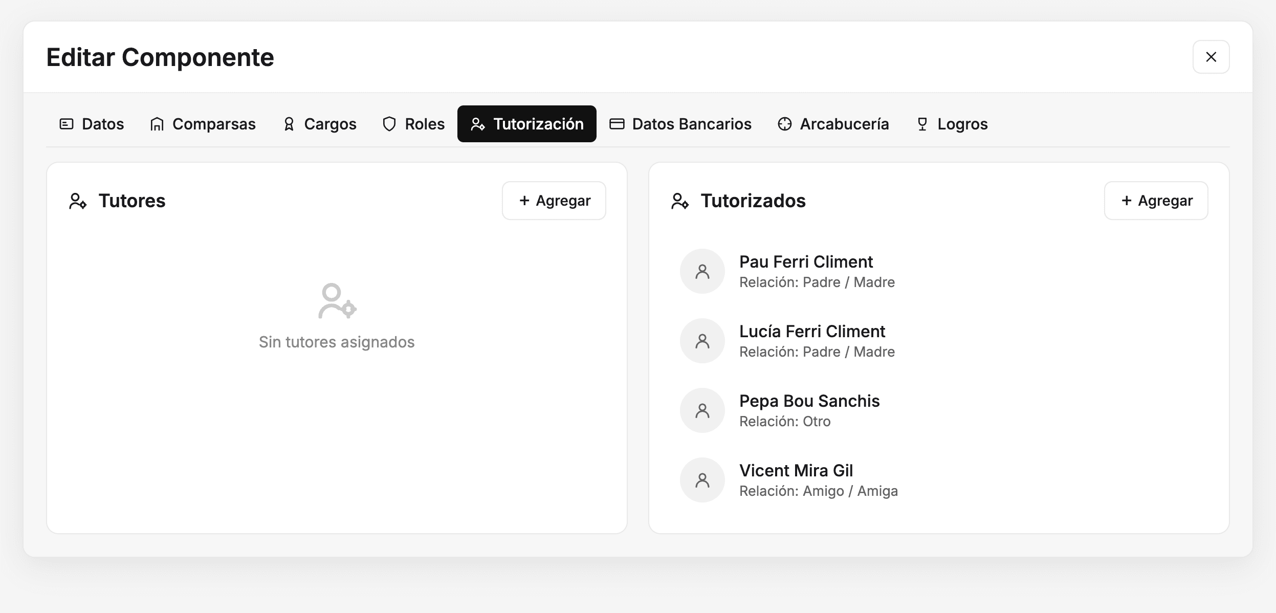Click the Tutores heading text
Image resolution: width=1276 pixels, height=613 pixels.
(x=132, y=201)
